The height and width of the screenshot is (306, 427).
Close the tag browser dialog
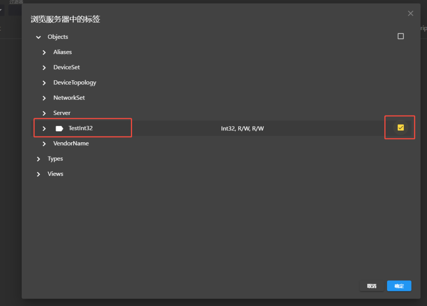[411, 13]
